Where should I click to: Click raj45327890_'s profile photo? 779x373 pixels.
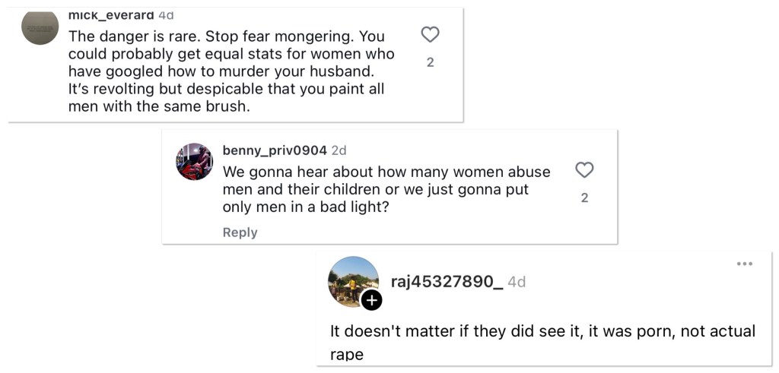[353, 280]
